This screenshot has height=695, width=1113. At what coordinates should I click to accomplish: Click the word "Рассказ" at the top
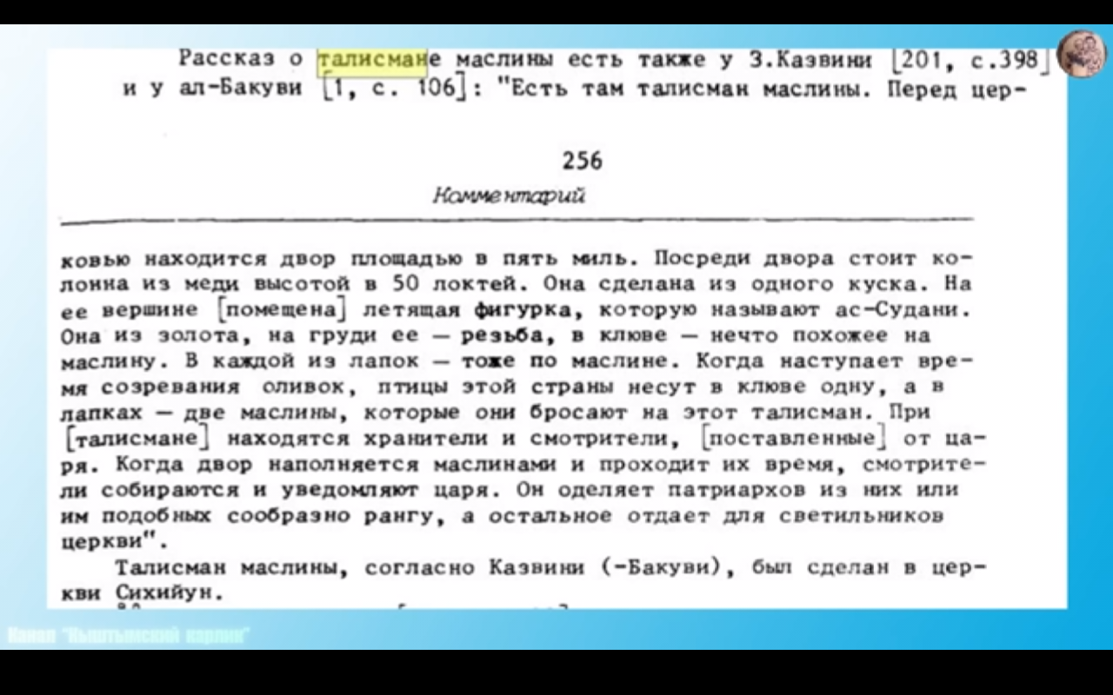point(226,59)
